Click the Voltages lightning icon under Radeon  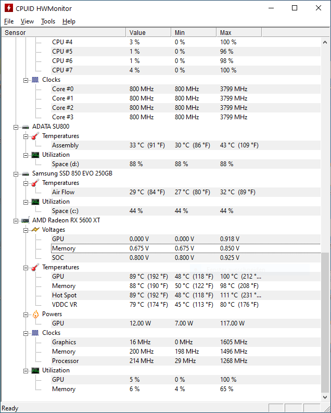[x=35, y=230]
